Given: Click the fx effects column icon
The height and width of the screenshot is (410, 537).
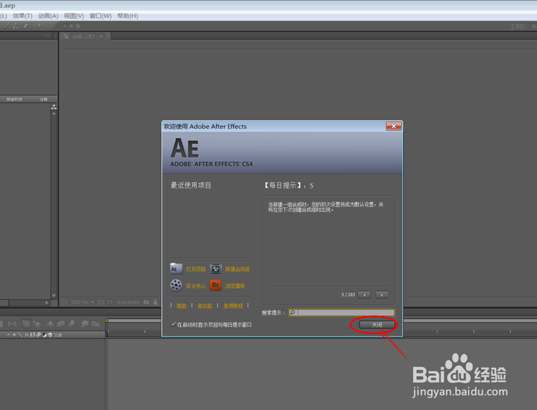Looking at the screenshot, I should [27, 335].
